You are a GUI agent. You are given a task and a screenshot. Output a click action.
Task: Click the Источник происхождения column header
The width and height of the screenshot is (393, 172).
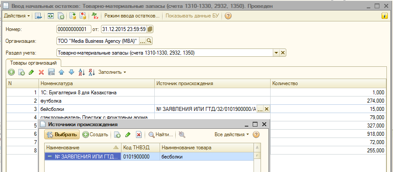pos(212,84)
